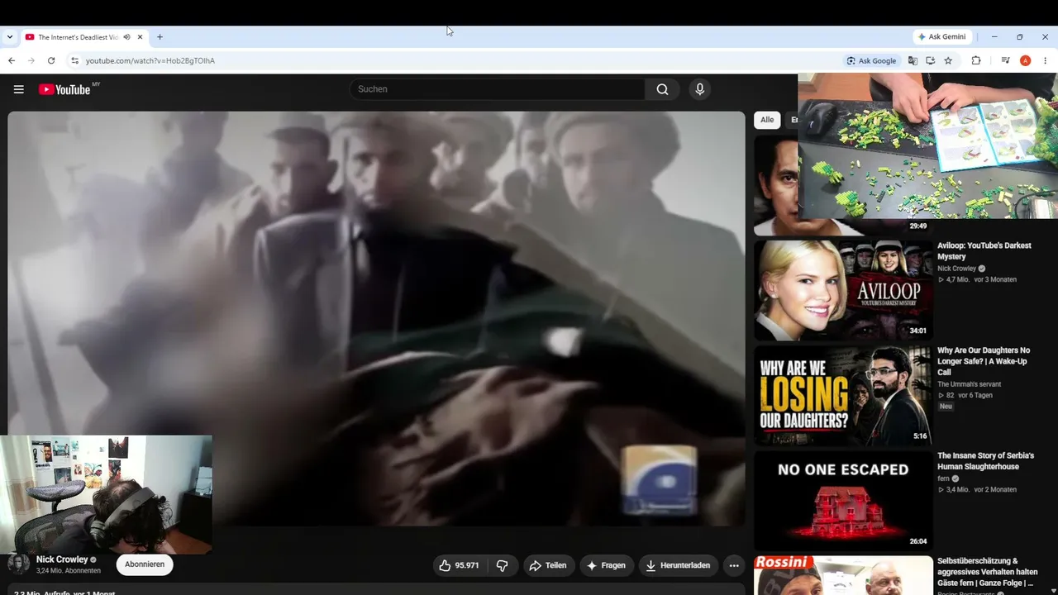Open the Chrome profile avatar
The width and height of the screenshot is (1058, 595).
[x=1025, y=60]
